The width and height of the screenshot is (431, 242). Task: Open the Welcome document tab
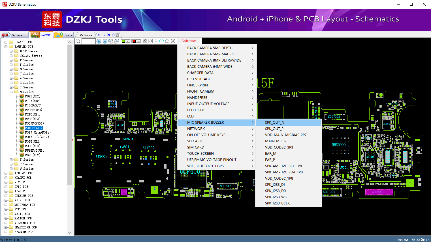(x=86, y=35)
